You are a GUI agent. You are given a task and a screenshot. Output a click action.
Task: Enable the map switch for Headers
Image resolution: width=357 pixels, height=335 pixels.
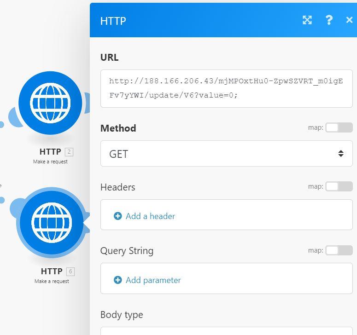pos(339,186)
